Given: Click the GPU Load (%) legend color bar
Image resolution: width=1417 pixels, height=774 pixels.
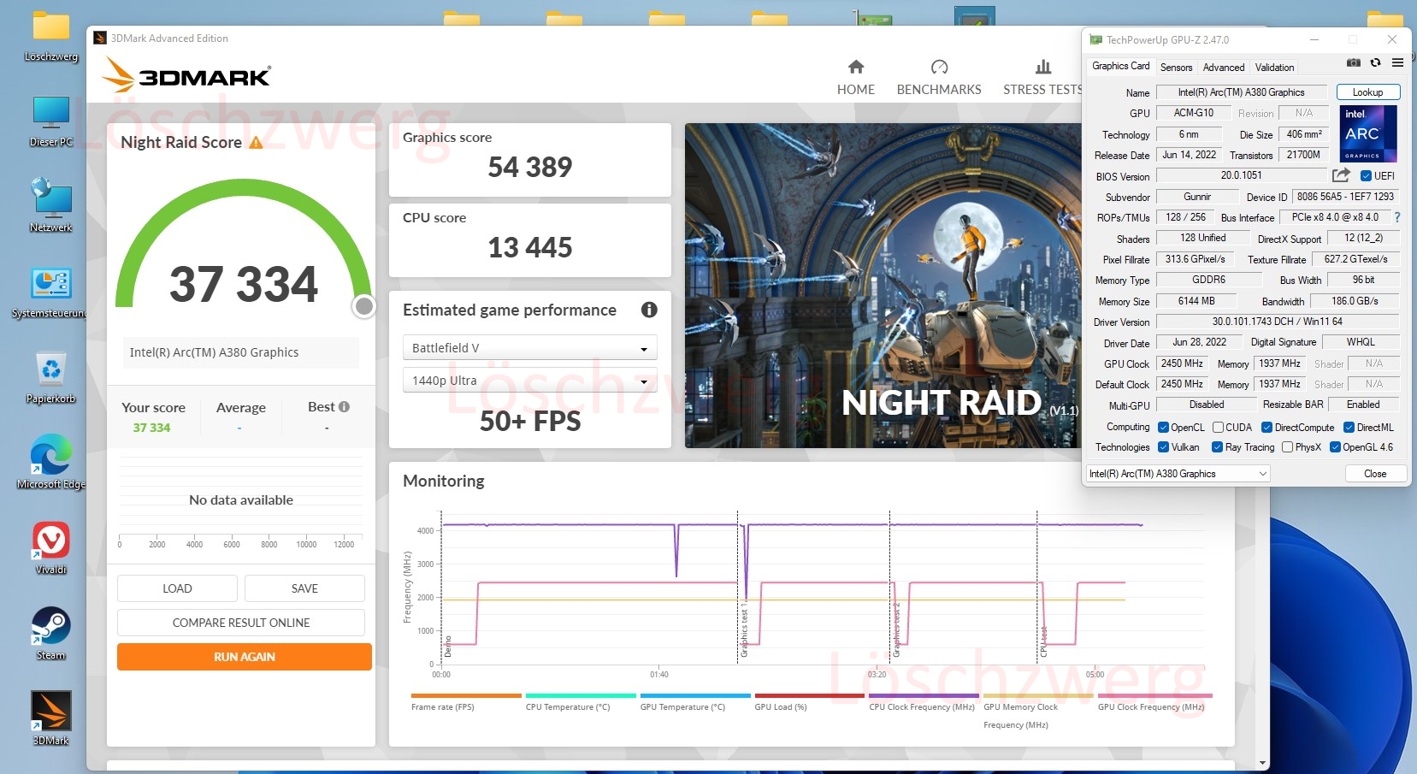Looking at the screenshot, I should coord(809,696).
